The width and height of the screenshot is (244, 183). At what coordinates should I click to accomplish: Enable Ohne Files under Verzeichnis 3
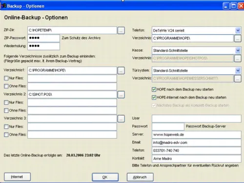click(x=6, y=135)
